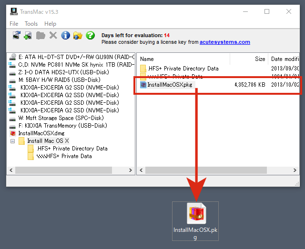Select Install Mac OS X folder in tree

click(x=48, y=141)
